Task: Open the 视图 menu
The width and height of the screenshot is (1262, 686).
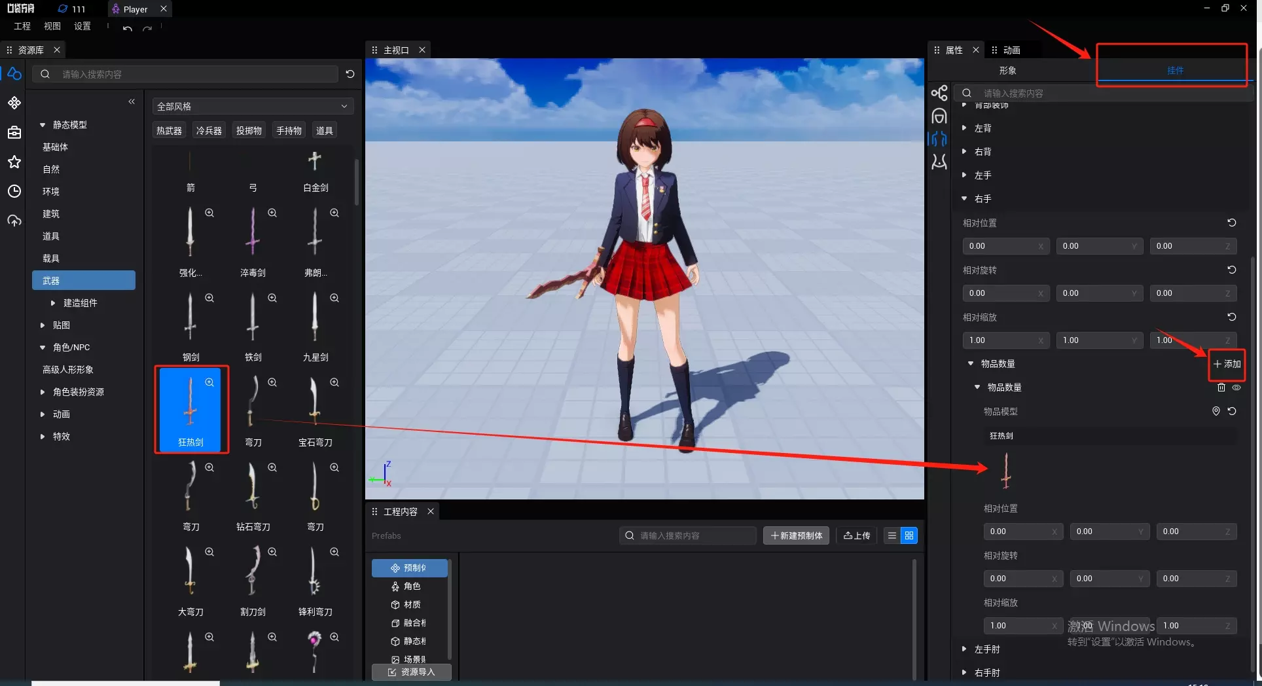Action: click(x=52, y=26)
